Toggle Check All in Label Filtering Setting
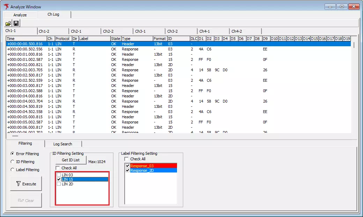This screenshot has height=217, width=363. click(126, 159)
